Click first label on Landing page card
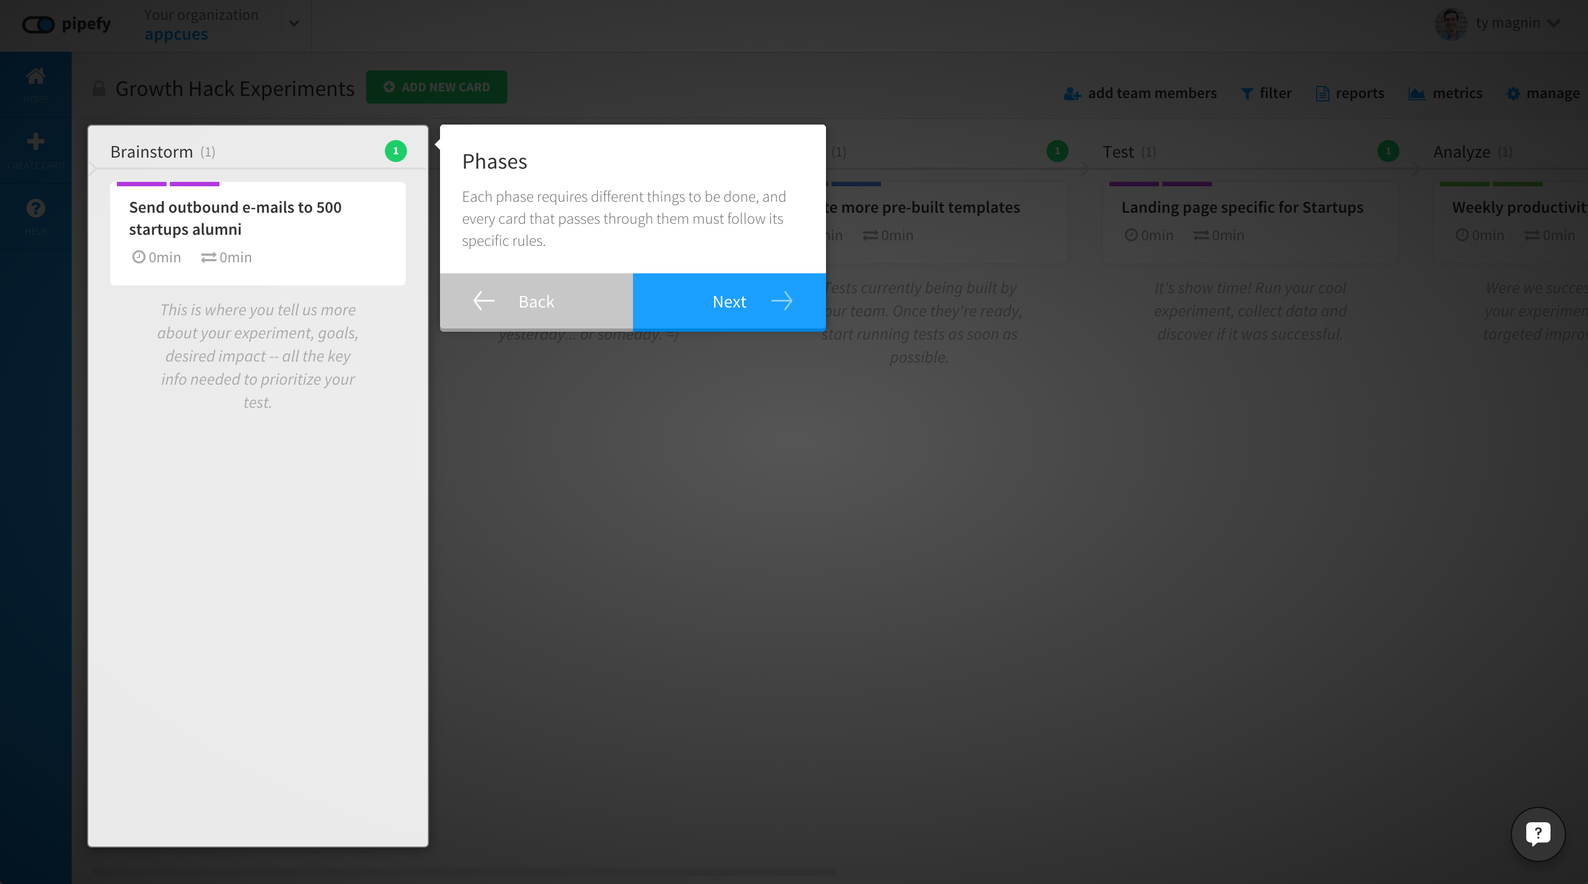Viewport: 1588px width, 884px height. [x=1134, y=184]
